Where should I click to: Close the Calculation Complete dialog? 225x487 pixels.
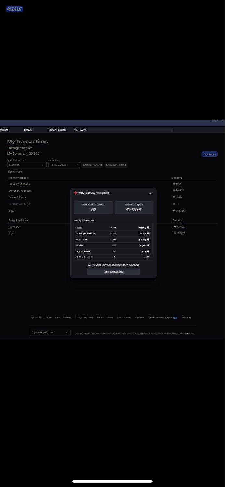[151, 194]
